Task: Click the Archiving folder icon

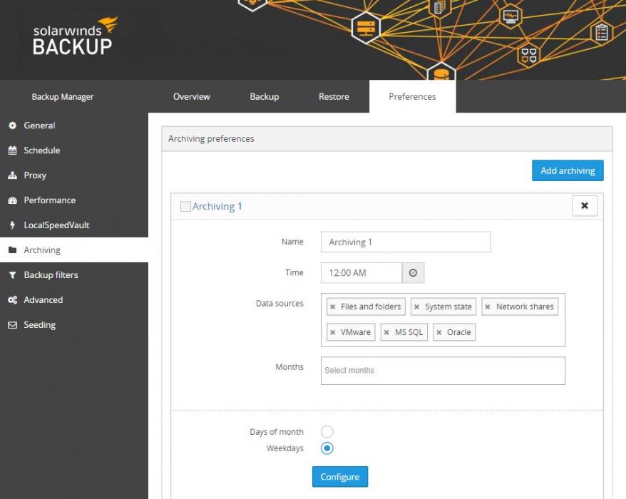Action: pos(12,250)
